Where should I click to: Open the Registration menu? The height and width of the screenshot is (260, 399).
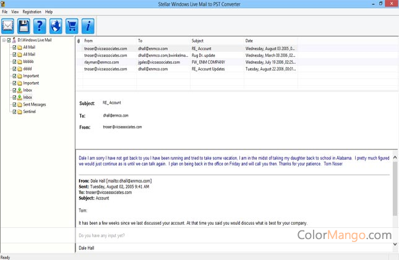click(32, 12)
